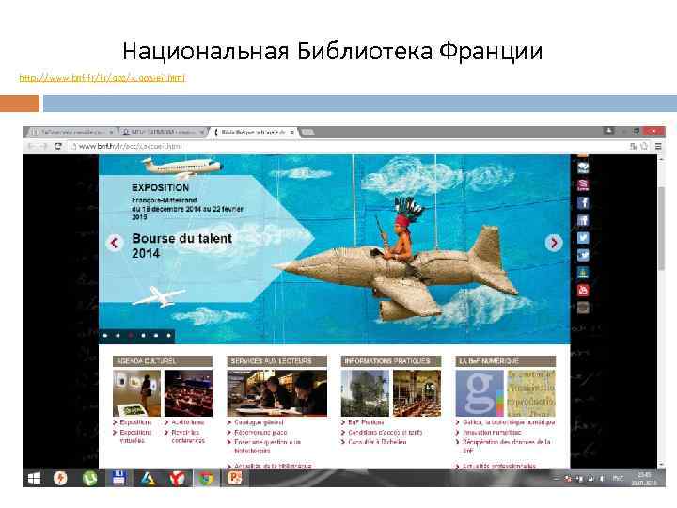
Task: Open the triangular Google Drive-like taskbar icon
Action: [148, 478]
